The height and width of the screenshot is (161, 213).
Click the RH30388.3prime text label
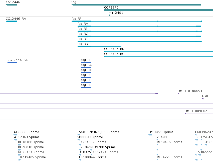click(x=31, y=142)
